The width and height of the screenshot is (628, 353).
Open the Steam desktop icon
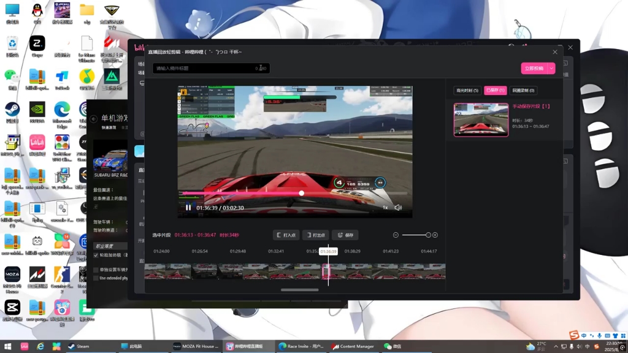click(12, 113)
